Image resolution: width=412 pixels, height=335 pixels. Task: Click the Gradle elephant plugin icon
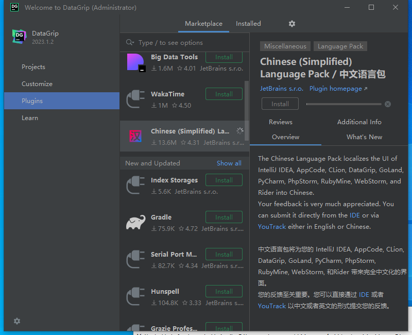tap(136, 222)
